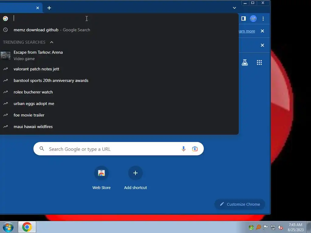
Task: Open the Windows Update tray icon
Action: [x=251, y=227]
